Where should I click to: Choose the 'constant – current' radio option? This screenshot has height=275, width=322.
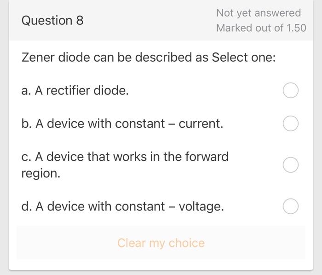[290, 123]
